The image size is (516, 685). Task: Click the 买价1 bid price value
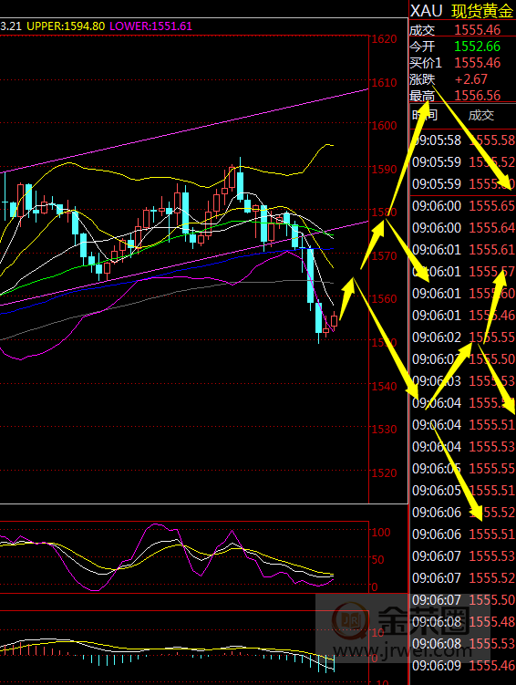pyautogui.click(x=477, y=63)
